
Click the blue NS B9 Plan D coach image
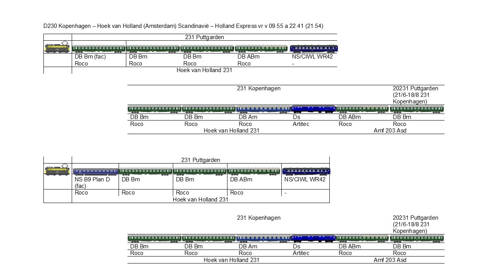click(x=95, y=172)
